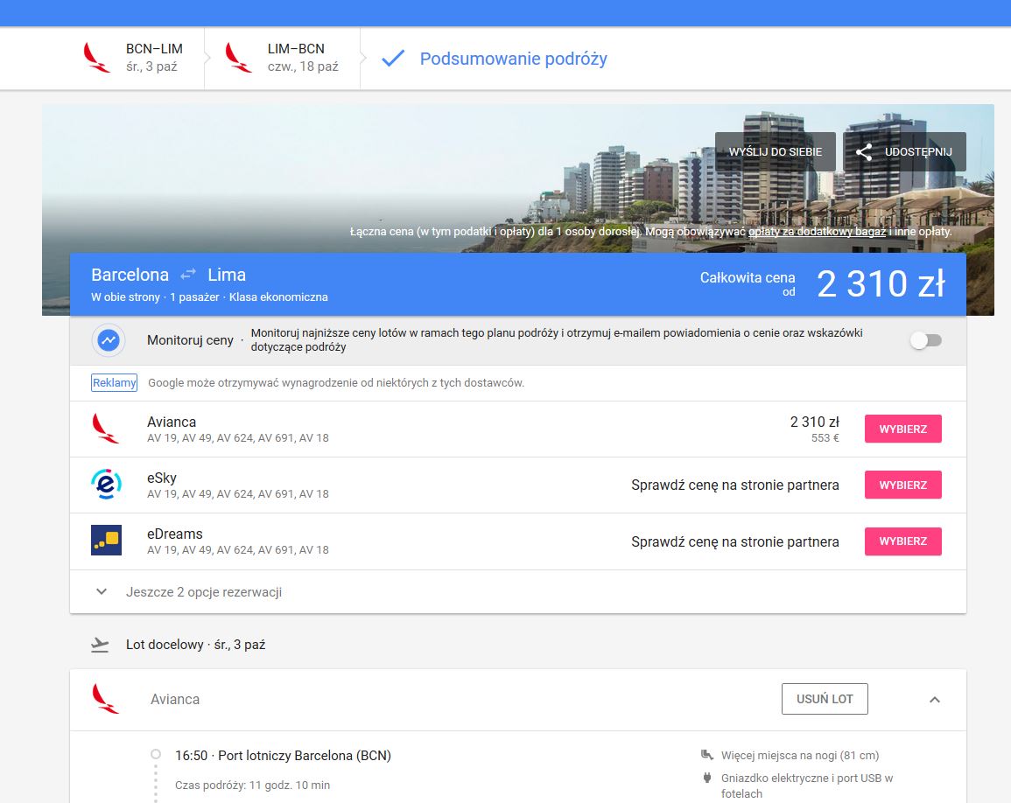The image size is (1011, 803).
Task: Enable the Monitoruj ceny toggle switch
Action: click(x=926, y=340)
